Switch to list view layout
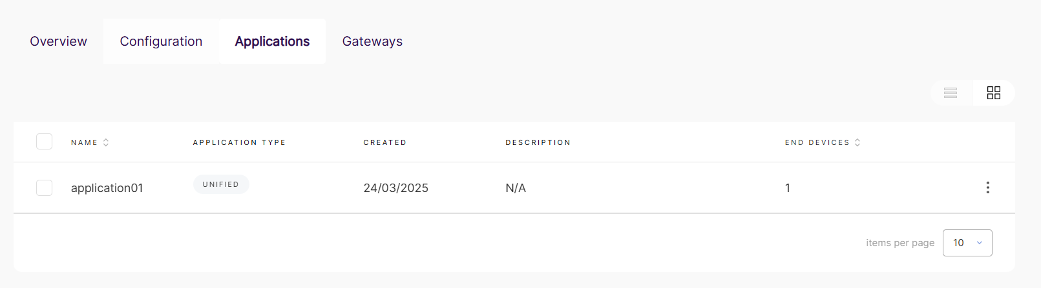 click(951, 93)
